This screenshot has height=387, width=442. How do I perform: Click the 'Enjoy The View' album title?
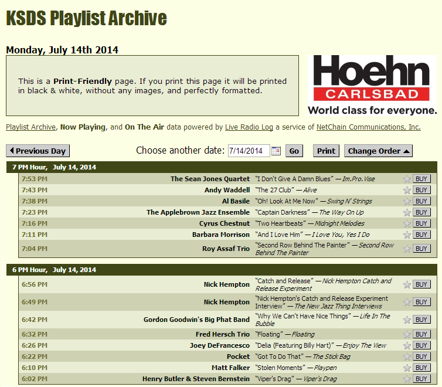pos(365,345)
